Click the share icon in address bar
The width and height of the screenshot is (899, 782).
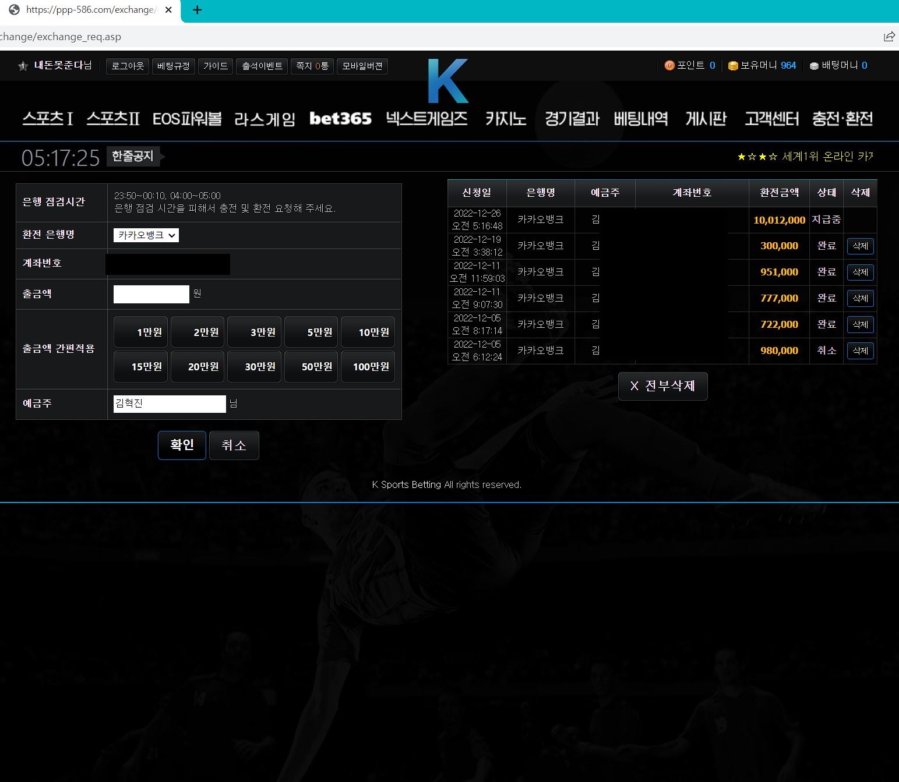[x=889, y=37]
